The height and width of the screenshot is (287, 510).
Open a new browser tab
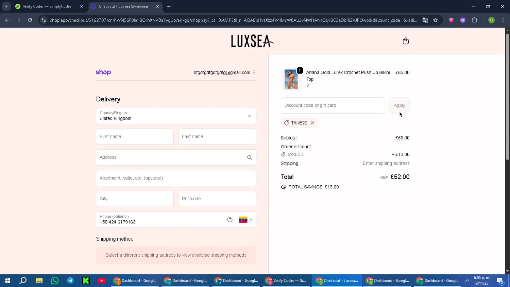(x=169, y=6)
